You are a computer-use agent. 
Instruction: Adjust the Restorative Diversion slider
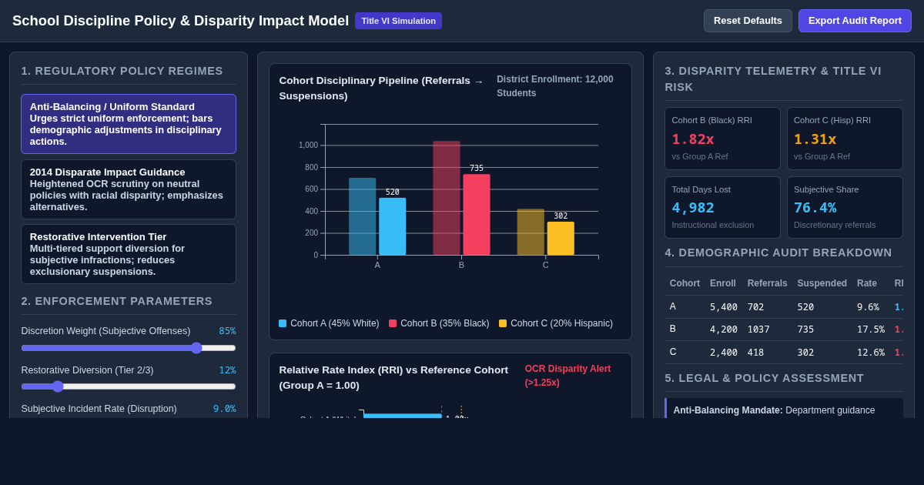pos(129,386)
